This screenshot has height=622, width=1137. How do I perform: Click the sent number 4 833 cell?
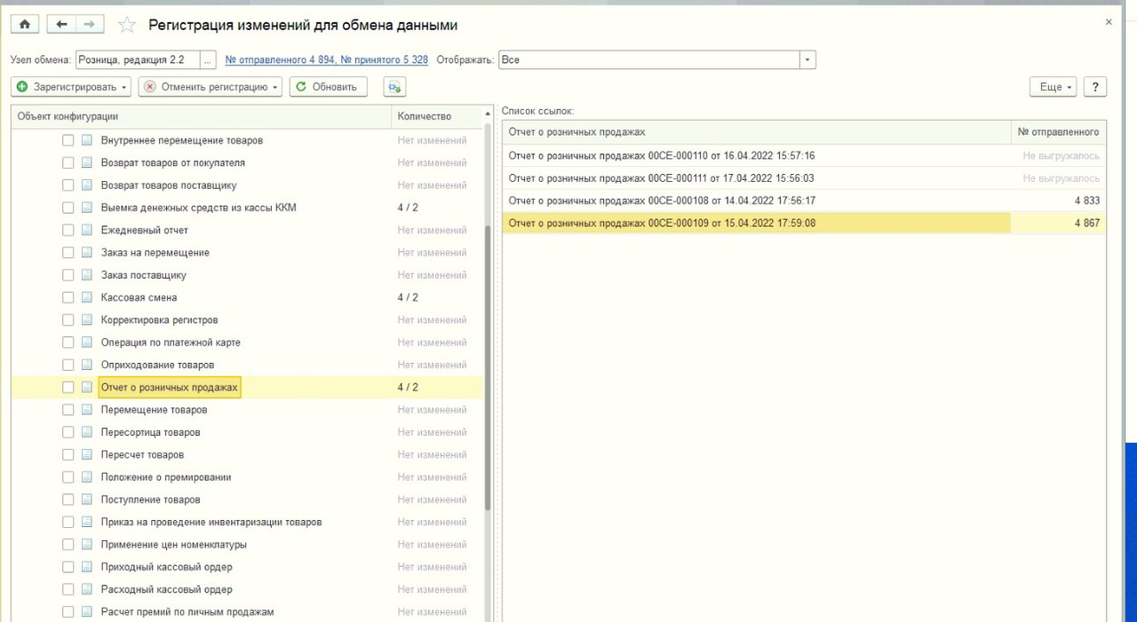(x=1059, y=201)
